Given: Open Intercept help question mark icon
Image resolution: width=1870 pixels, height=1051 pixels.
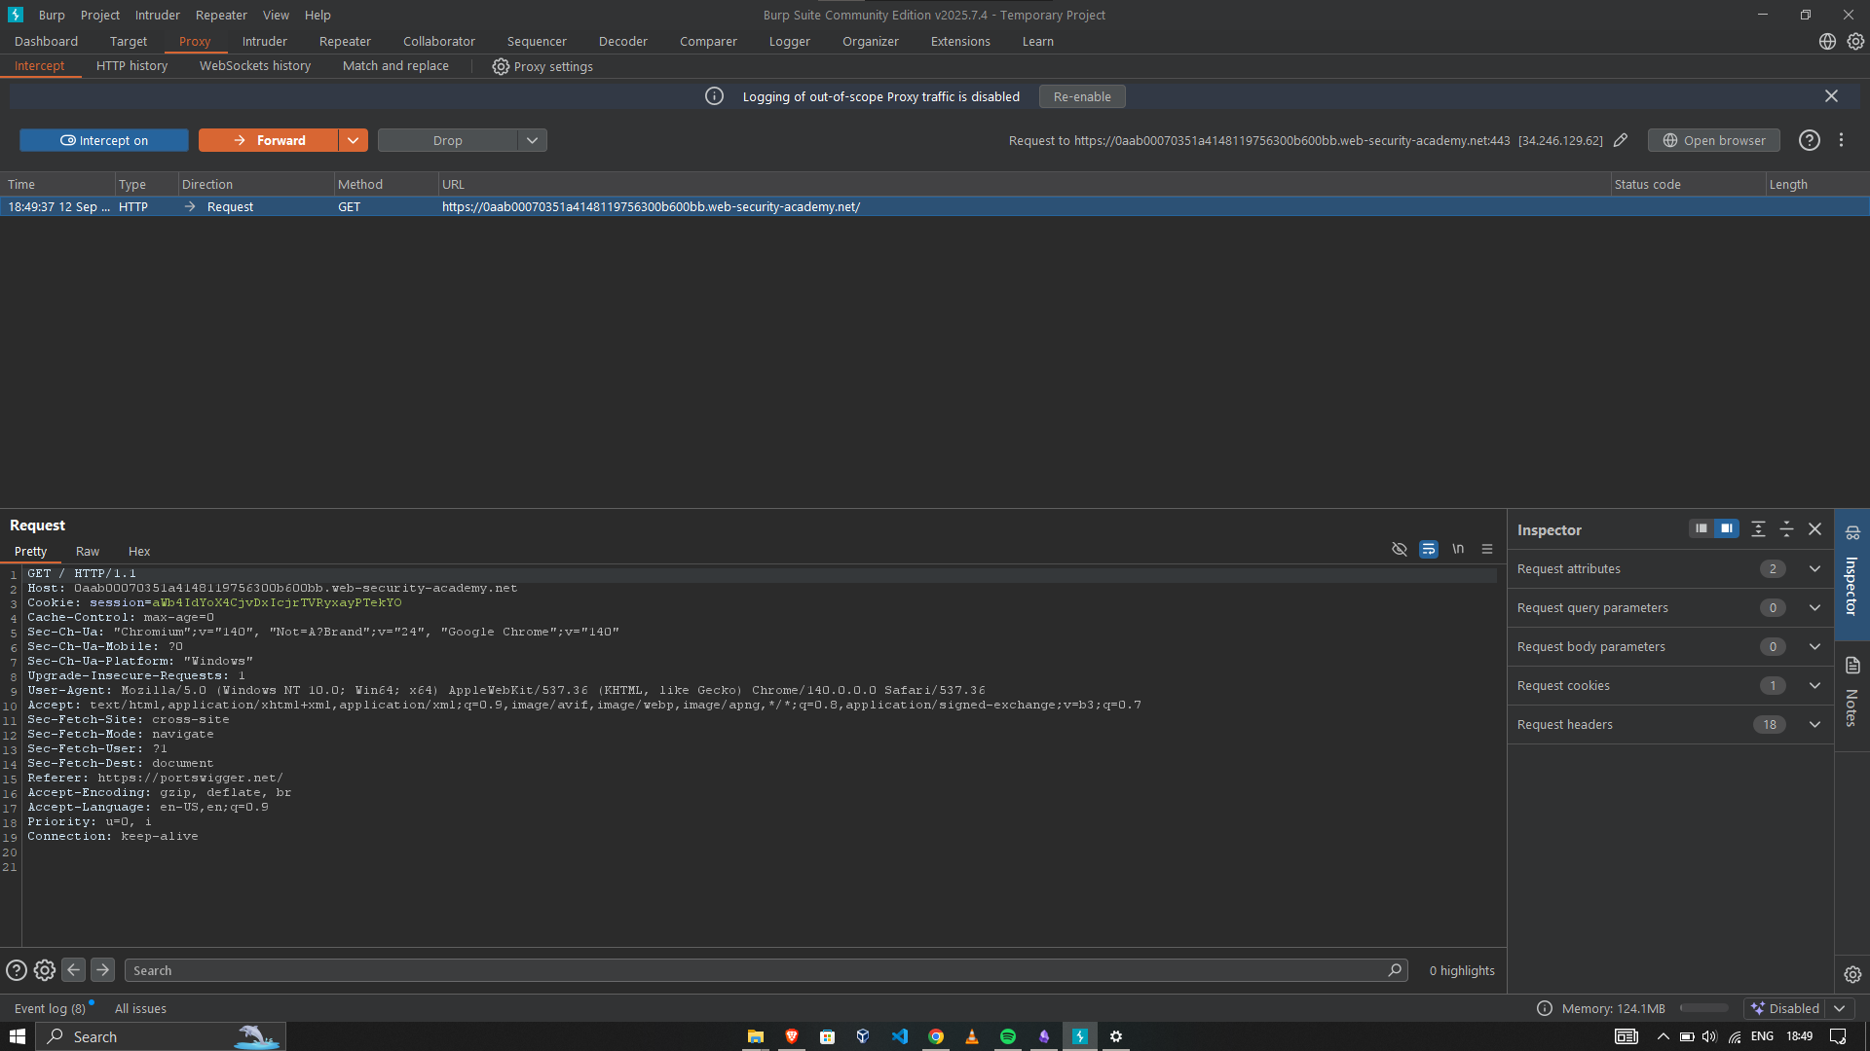Looking at the screenshot, I should coord(1810,140).
